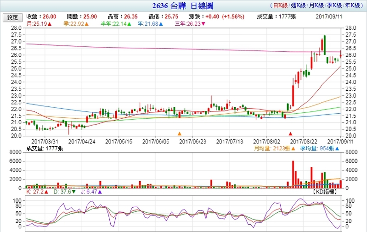Click the 開盤：25.90 opening price value
This screenshot has width=367, height=232.
pos(82,17)
